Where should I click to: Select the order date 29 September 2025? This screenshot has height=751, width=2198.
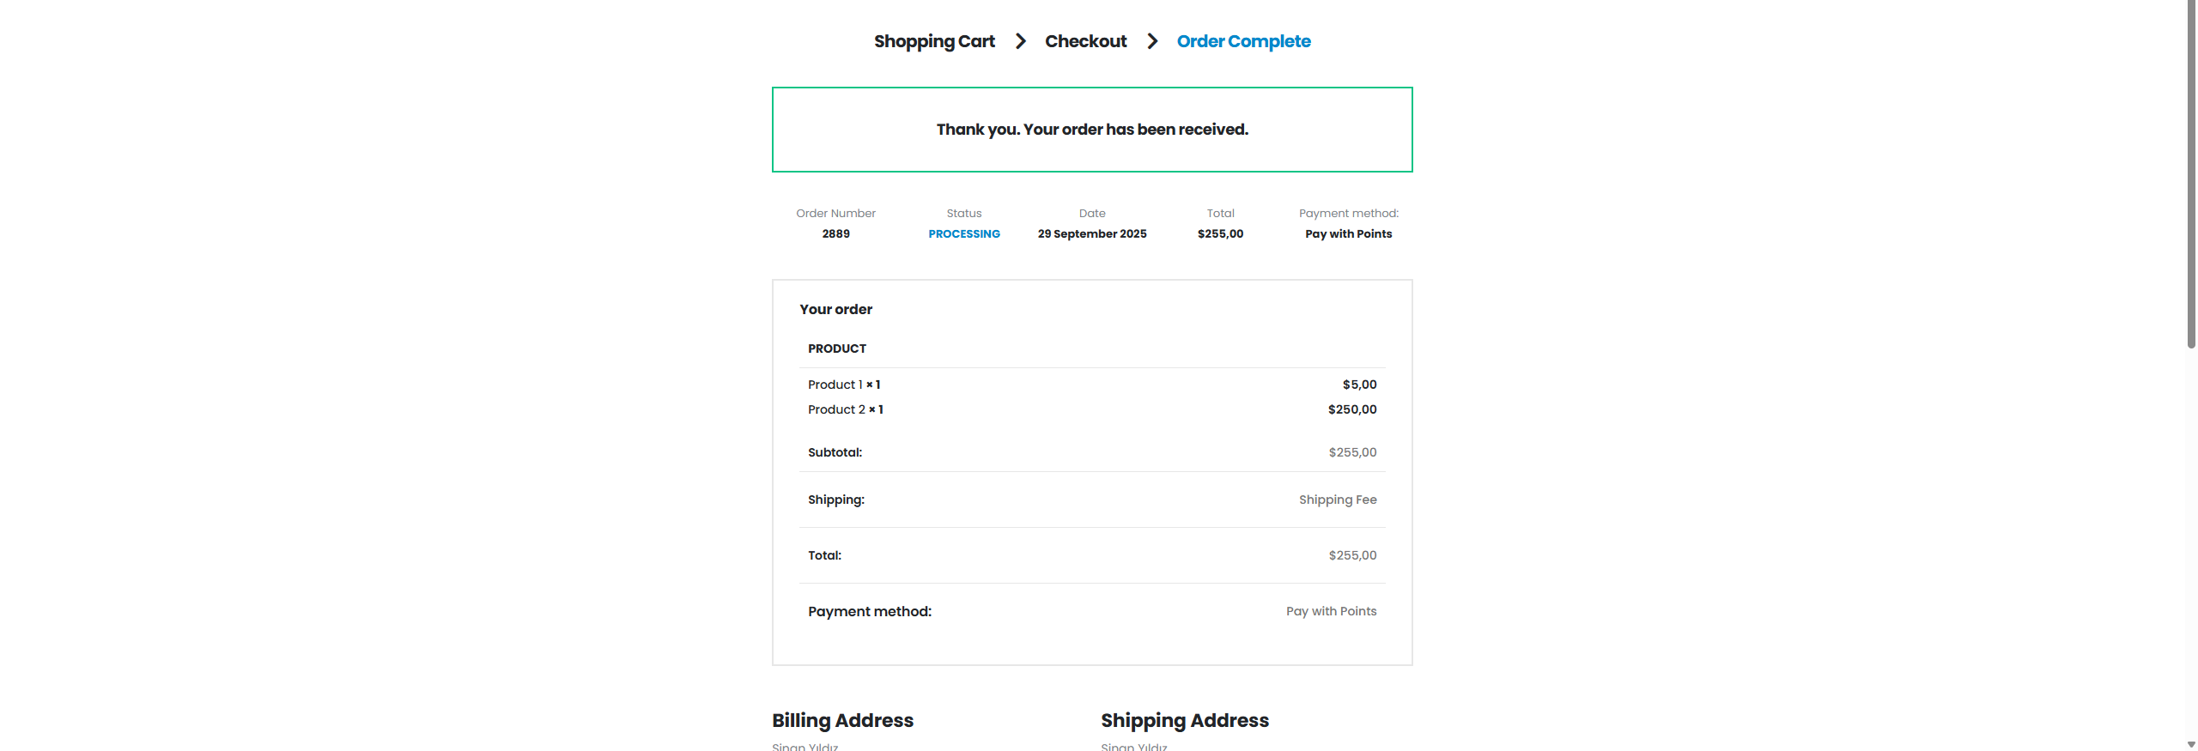pyautogui.click(x=1091, y=233)
